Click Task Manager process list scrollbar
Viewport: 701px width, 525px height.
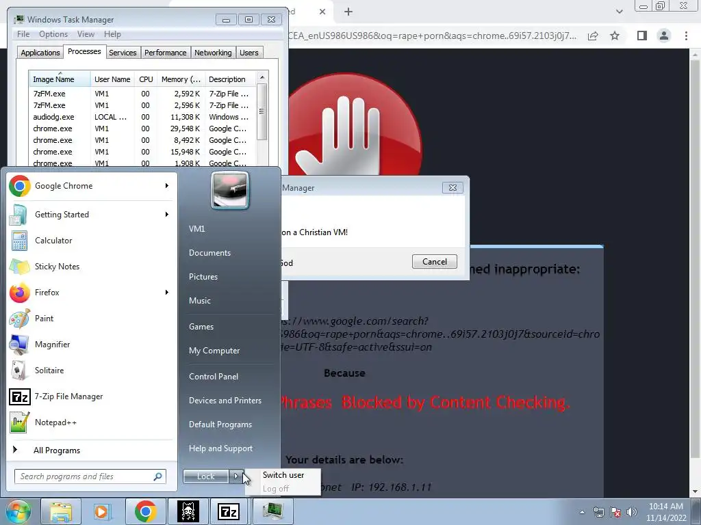pos(262,111)
